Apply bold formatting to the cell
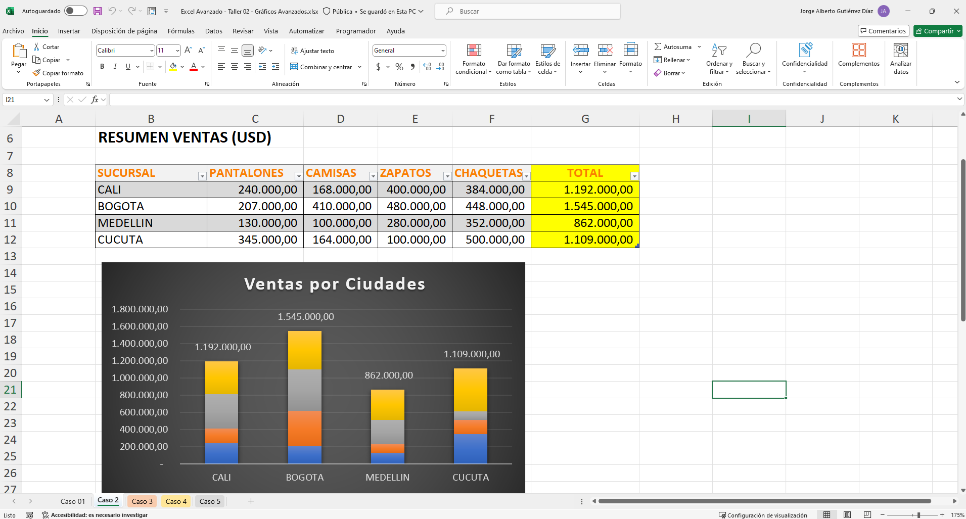Image resolution: width=966 pixels, height=519 pixels. pyautogui.click(x=102, y=67)
